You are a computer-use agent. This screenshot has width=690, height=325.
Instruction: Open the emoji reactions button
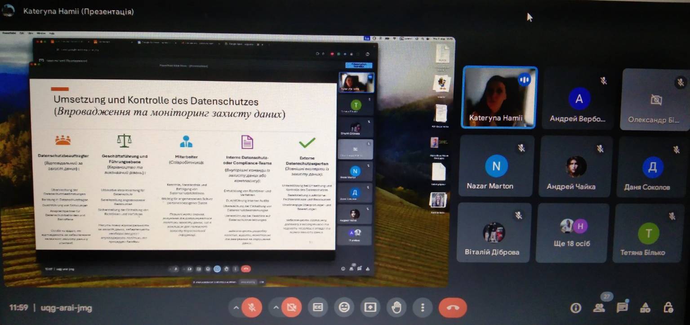click(344, 307)
